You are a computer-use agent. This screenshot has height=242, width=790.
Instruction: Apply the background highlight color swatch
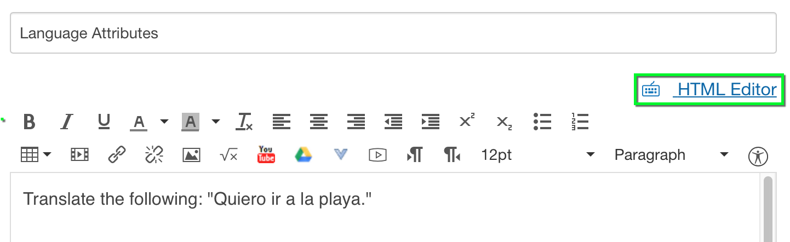[x=191, y=122]
